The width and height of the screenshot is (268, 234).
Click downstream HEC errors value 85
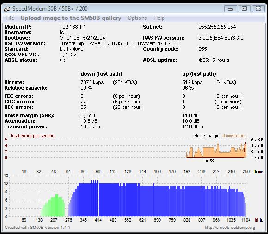pyautogui.click(x=83, y=107)
